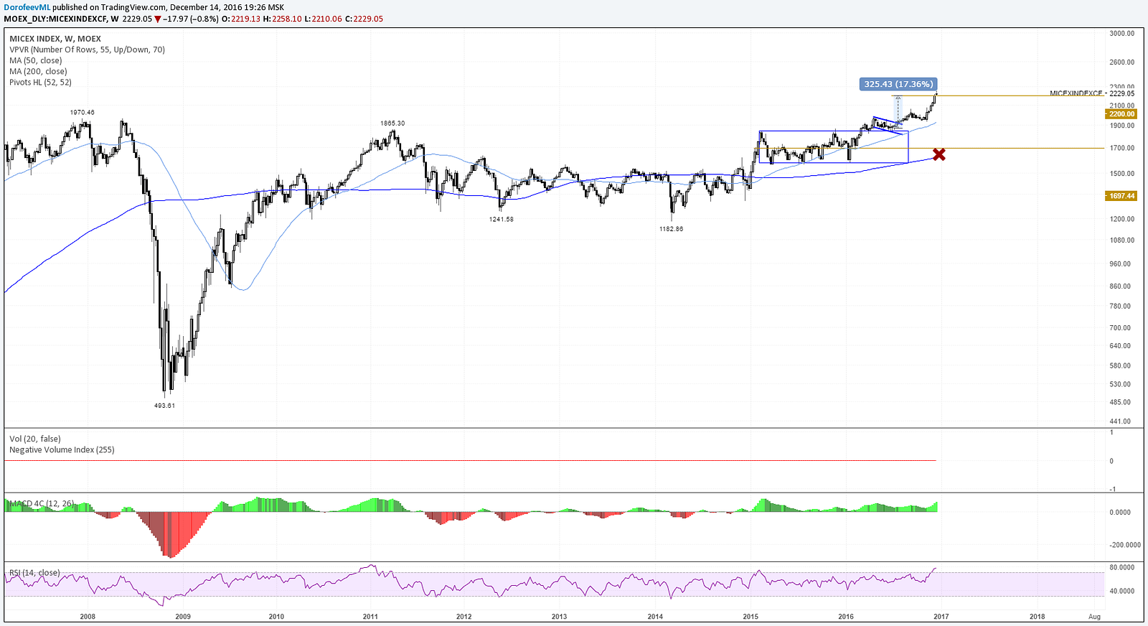Click 1200.00 on the price axis
This screenshot has width=1148, height=626.
pos(1122,219)
